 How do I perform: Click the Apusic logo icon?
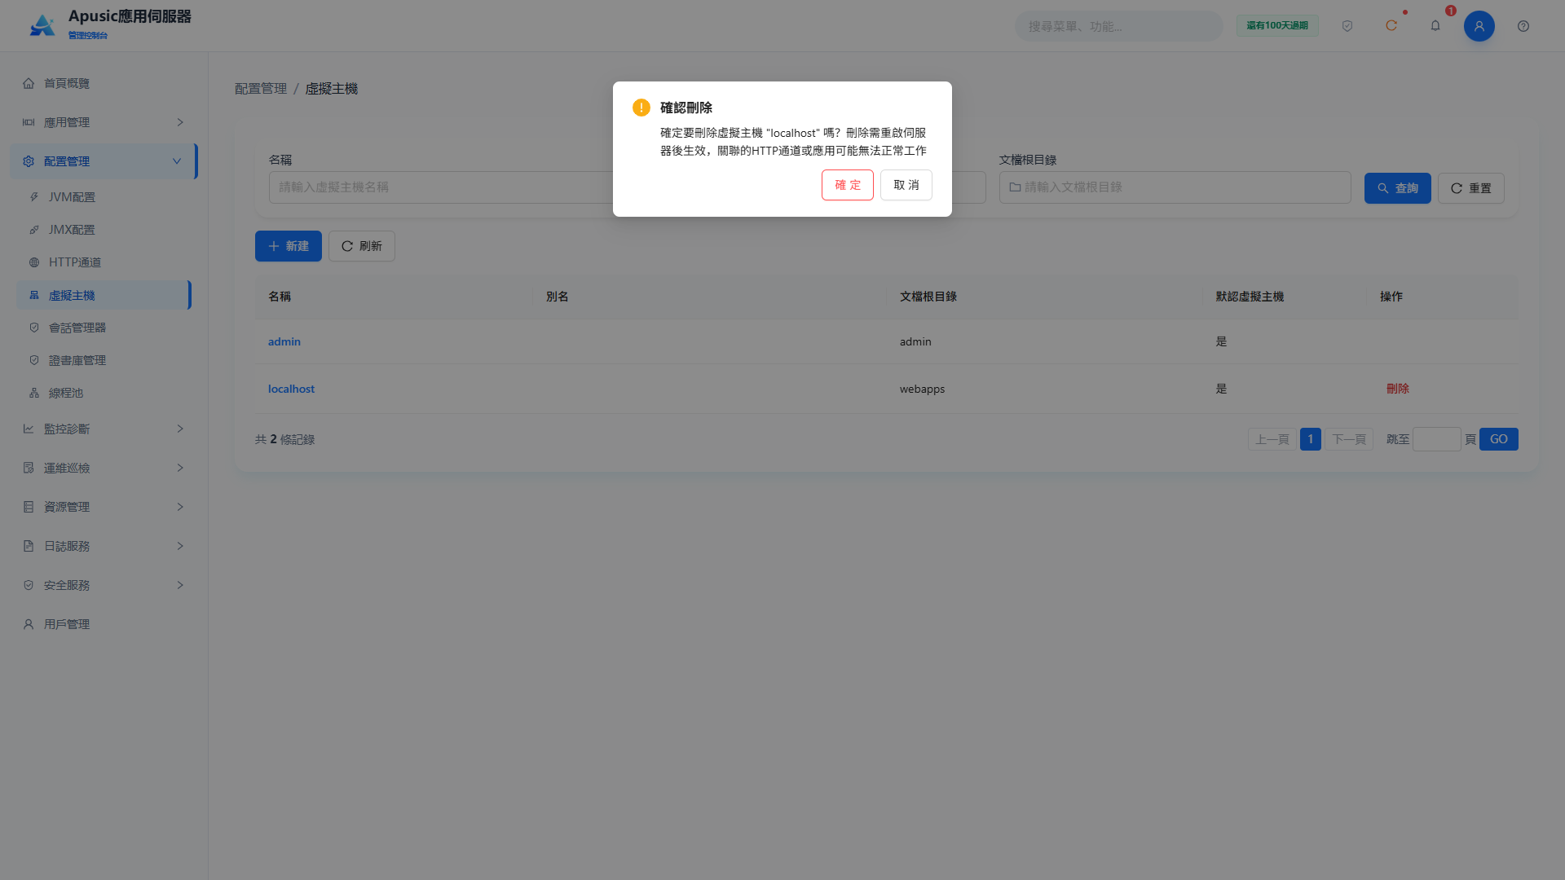tap(42, 25)
